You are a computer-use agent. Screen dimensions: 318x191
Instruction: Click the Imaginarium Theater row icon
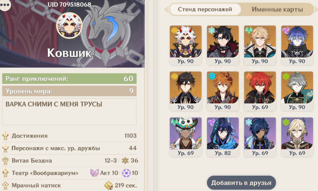pos(6,173)
